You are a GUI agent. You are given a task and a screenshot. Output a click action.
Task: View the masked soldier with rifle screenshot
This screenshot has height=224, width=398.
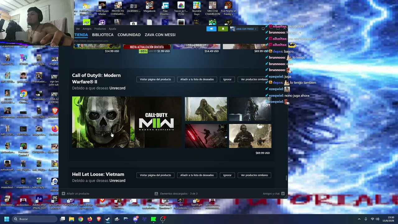tap(250, 136)
